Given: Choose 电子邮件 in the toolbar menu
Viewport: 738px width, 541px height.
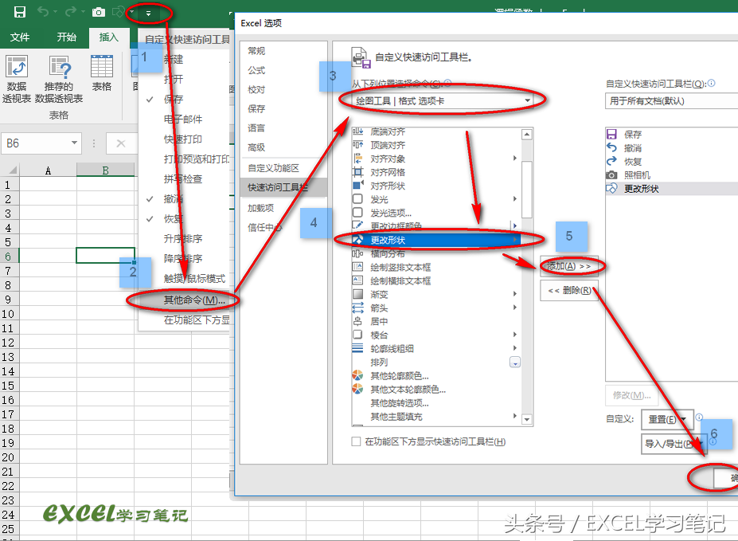Looking at the screenshot, I should pos(183,120).
